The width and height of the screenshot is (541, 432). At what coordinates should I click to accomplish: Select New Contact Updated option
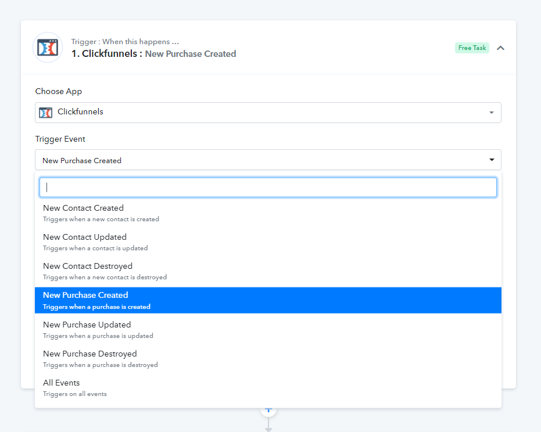click(x=268, y=242)
